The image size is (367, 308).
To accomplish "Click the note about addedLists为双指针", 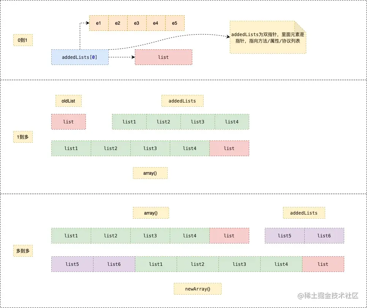I will [268, 37].
